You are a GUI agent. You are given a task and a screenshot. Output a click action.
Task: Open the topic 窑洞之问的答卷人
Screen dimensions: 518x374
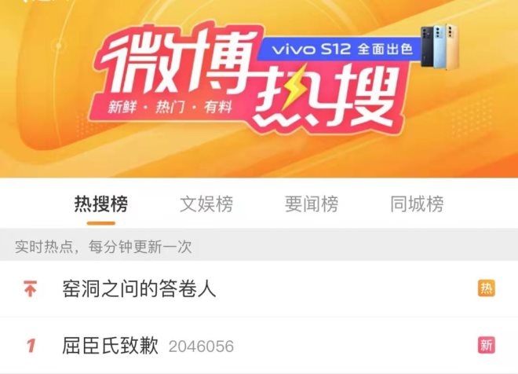(139, 288)
